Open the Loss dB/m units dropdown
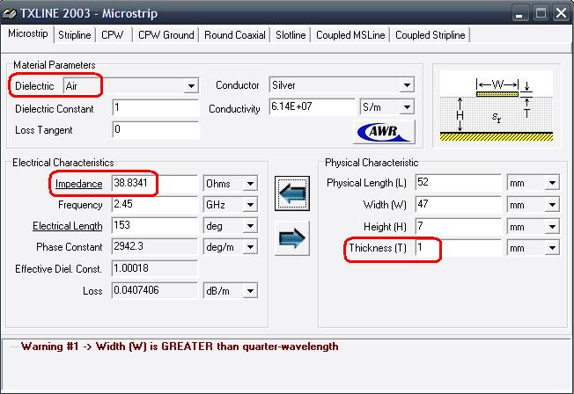The width and height of the screenshot is (574, 394). tap(250, 291)
